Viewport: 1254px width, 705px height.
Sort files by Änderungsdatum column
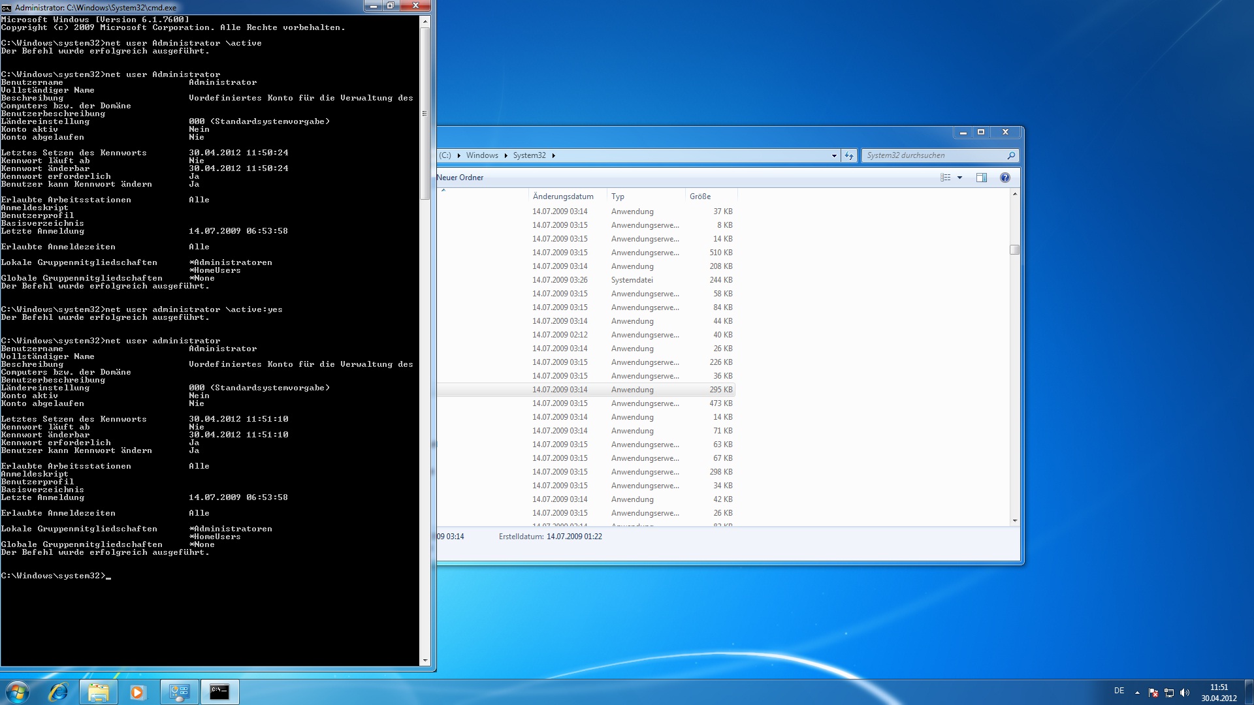click(563, 196)
